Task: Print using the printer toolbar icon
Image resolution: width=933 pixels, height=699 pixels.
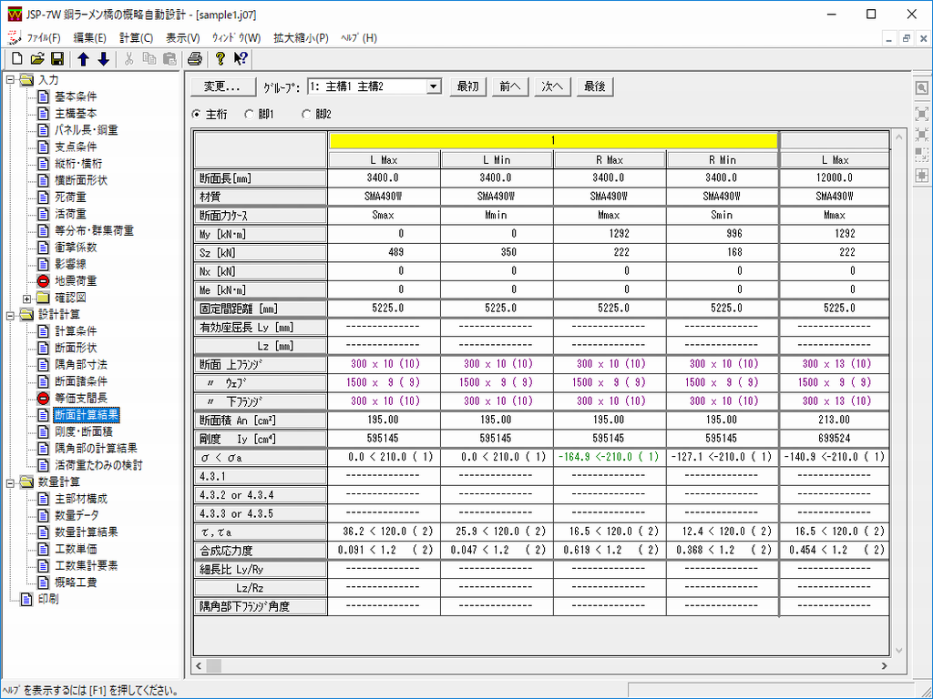Action: [194, 59]
